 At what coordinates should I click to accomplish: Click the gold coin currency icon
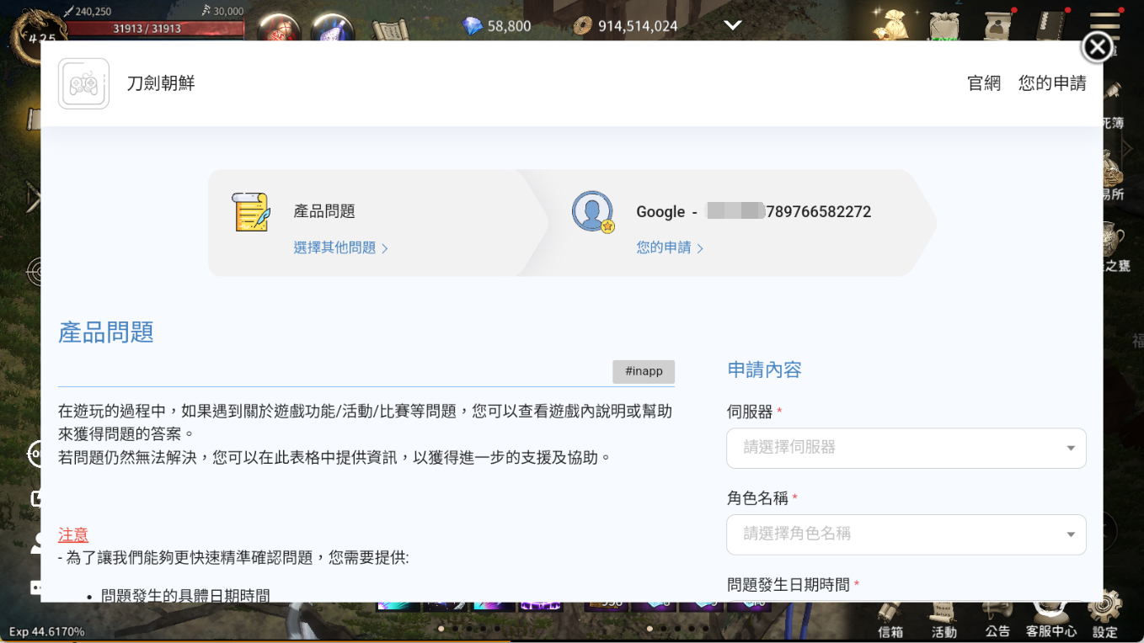(582, 26)
